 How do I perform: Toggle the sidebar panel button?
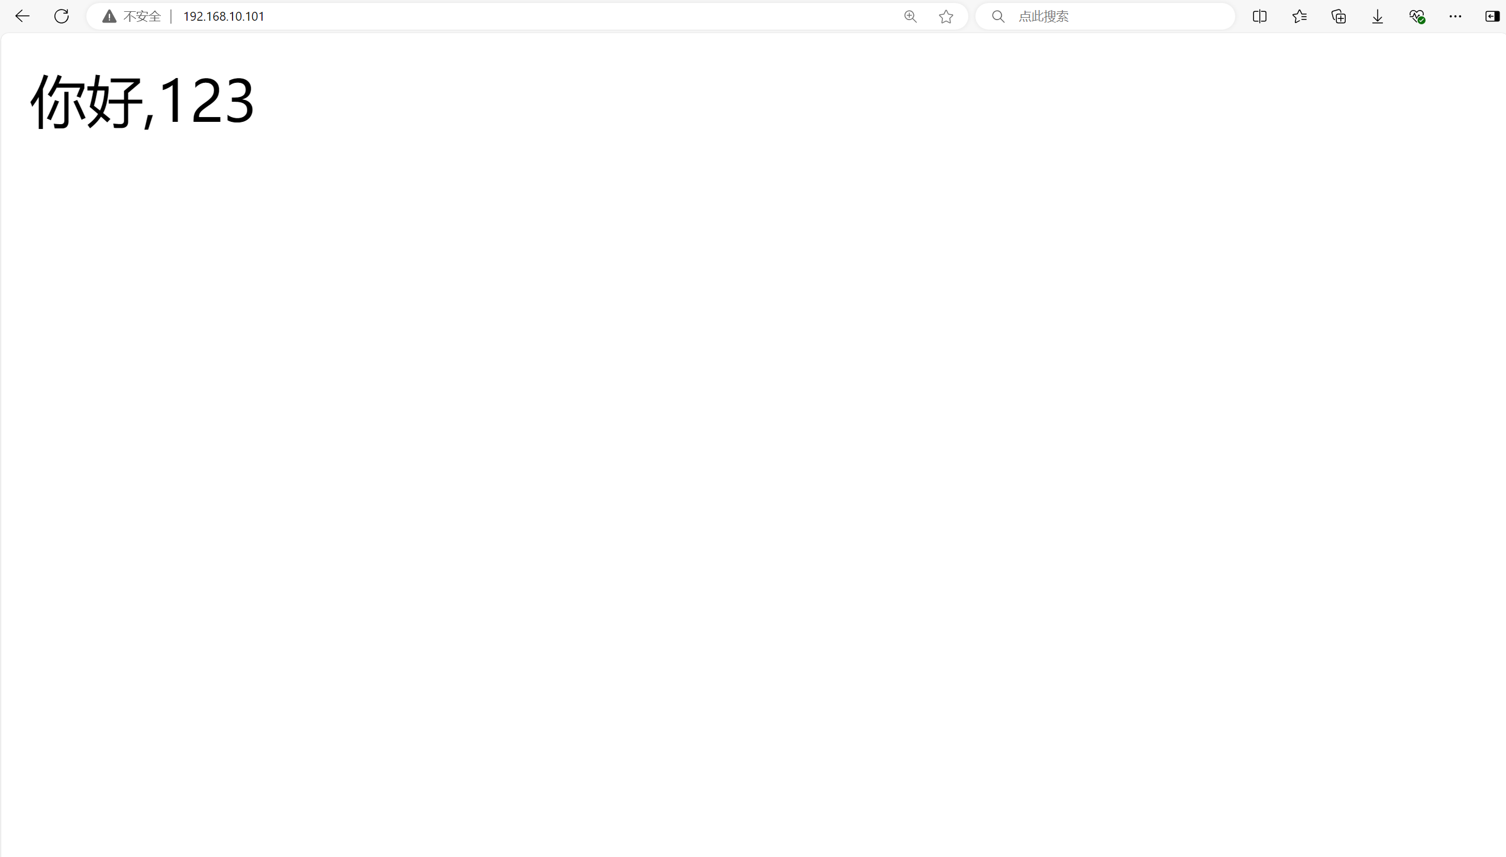coord(1492,17)
